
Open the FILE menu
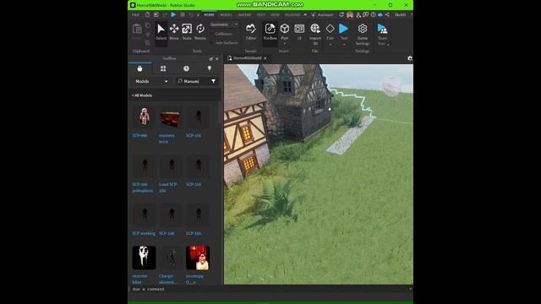(135, 15)
